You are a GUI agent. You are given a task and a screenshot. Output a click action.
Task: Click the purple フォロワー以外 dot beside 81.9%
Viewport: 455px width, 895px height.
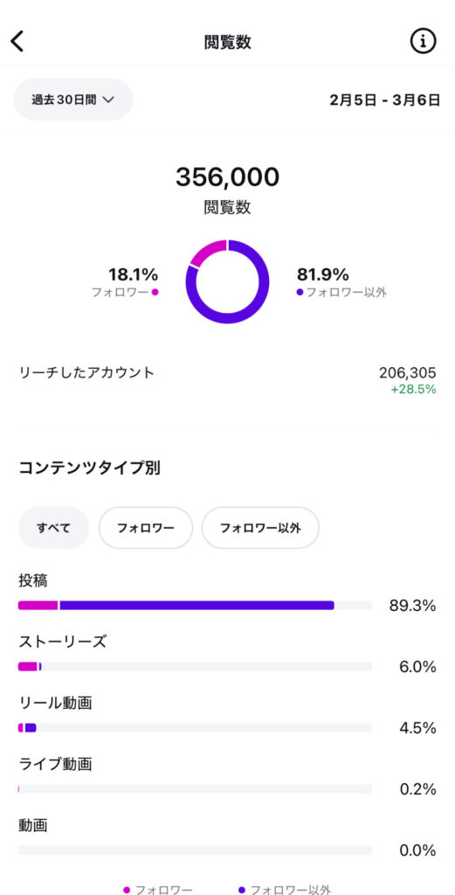click(x=300, y=292)
